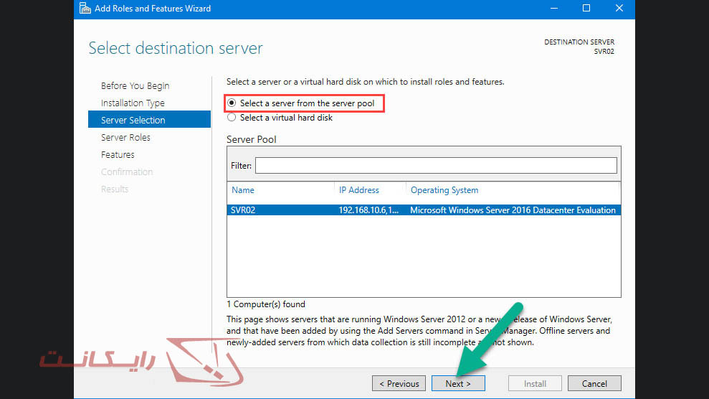Screen dimensions: 709x399
Task: Close the Add Roles and Features Wizard
Action: pyautogui.click(x=619, y=9)
